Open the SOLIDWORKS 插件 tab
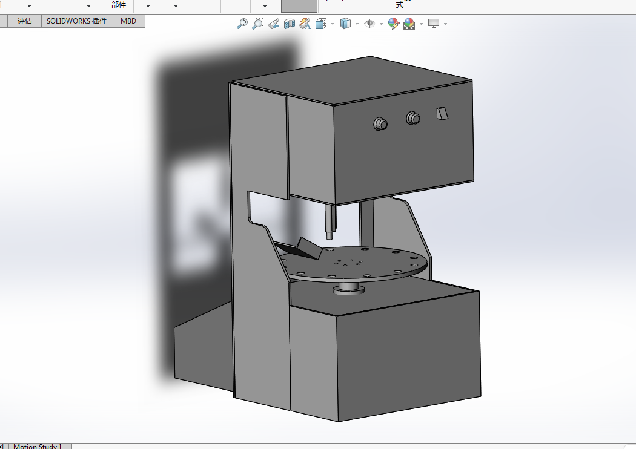Viewport: 636px width, 449px height. click(x=77, y=21)
